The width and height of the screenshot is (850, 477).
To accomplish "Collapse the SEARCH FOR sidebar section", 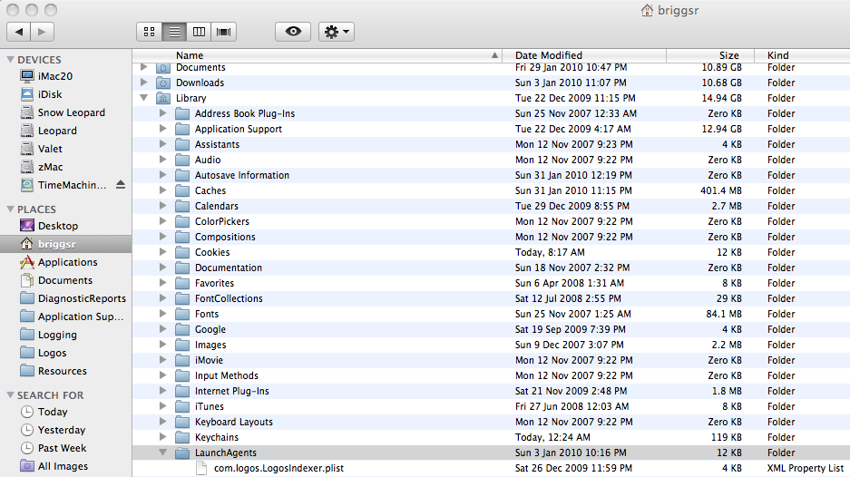I will [x=10, y=394].
